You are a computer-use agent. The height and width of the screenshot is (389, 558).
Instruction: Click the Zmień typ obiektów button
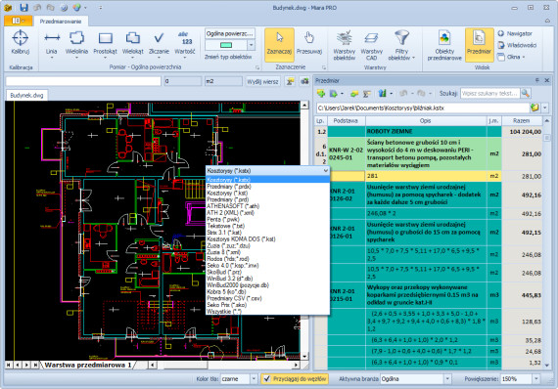(228, 57)
